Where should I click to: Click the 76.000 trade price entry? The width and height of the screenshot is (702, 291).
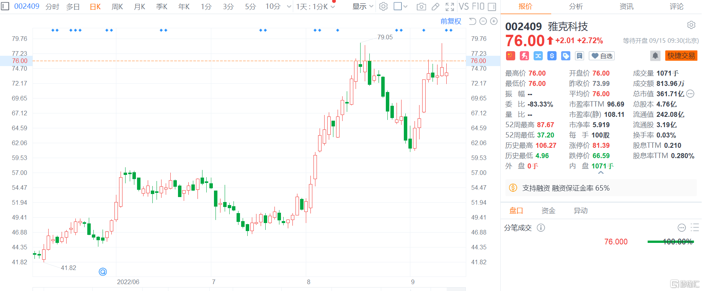coord(615,242)
